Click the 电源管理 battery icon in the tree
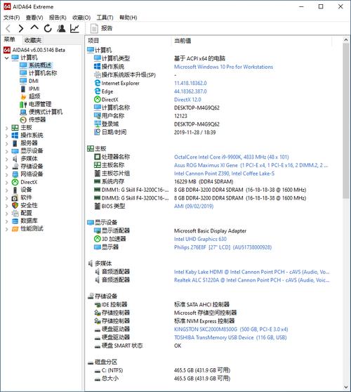 click(x=23, y=104)
